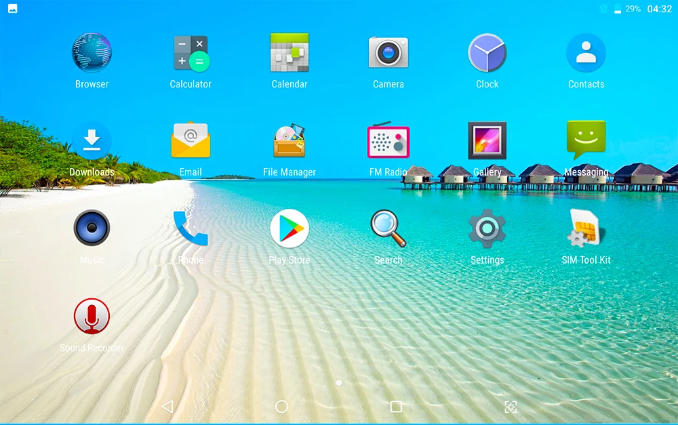The width and height of the screenshot is (678, 425).
Task: Tap the no-SIM status icon
Action: click(x=603, y=9)
